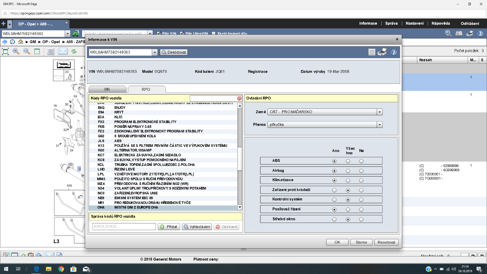Screen dimensions: 487x274
Task: Click the envelope email icon in the toolbar
Action: [62, 51]
